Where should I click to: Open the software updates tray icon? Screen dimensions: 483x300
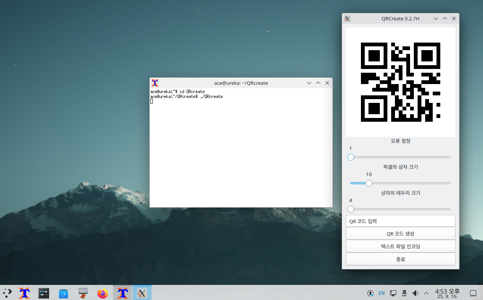pyautogui.click(x=370, y=293)
